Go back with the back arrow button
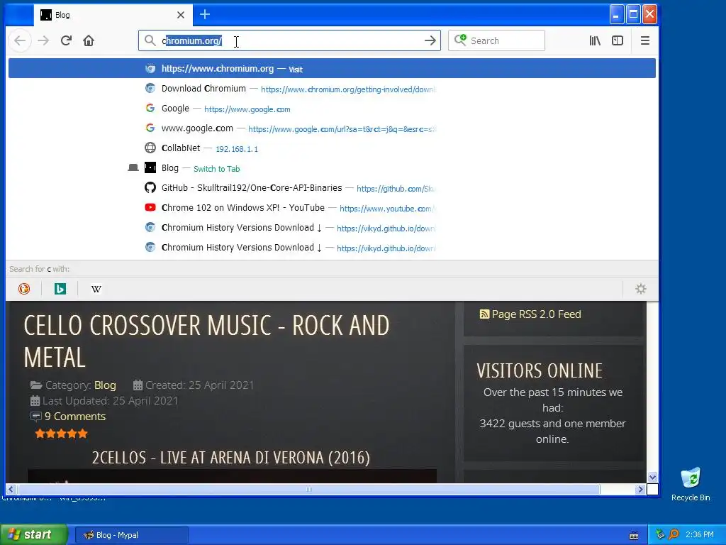This screenshot has height=545, width=726. click(x=19, y=40)
